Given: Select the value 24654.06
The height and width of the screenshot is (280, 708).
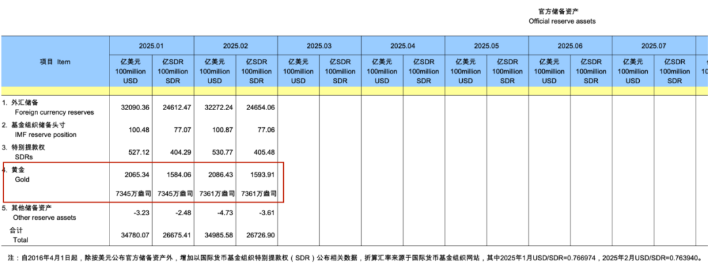Looking at the screenshot, I should pyautogui.click(x=260, y=108).
